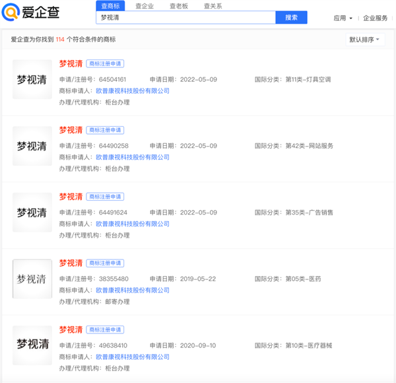Click application date 2019-05-22

[198, 279]
